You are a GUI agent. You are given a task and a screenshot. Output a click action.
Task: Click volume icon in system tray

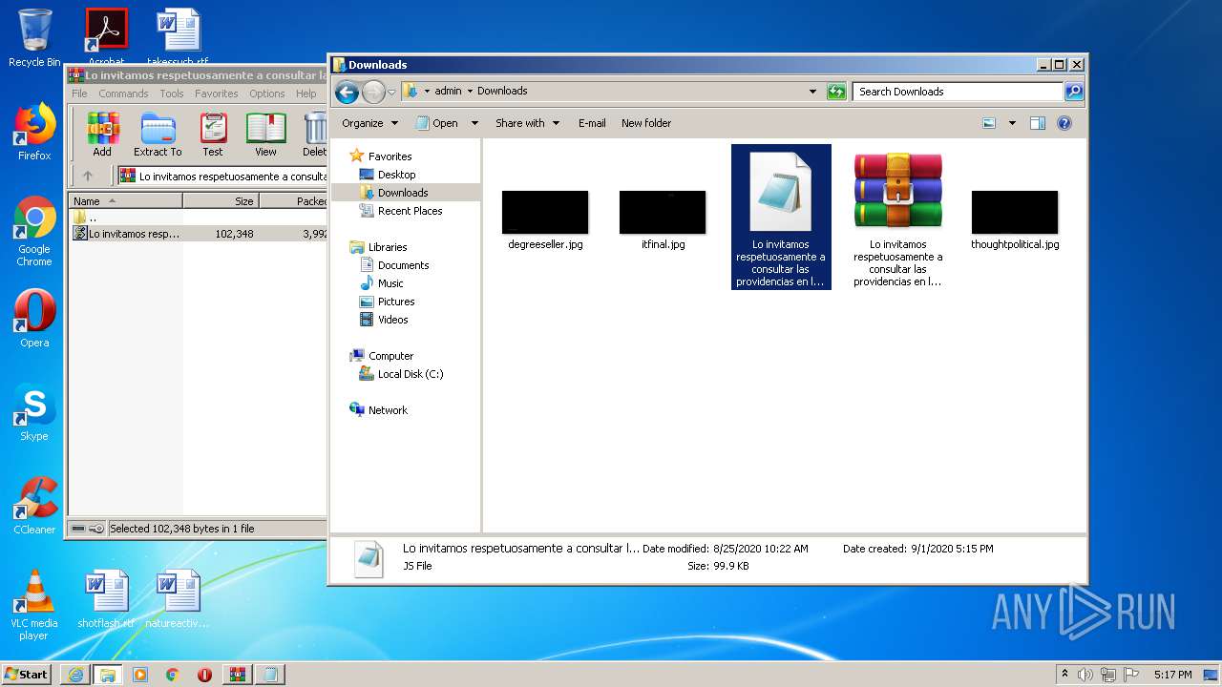tap(1085, 675)
